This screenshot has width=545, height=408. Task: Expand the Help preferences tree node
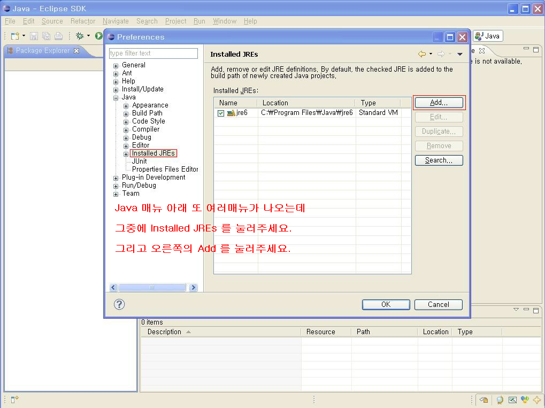116,82
